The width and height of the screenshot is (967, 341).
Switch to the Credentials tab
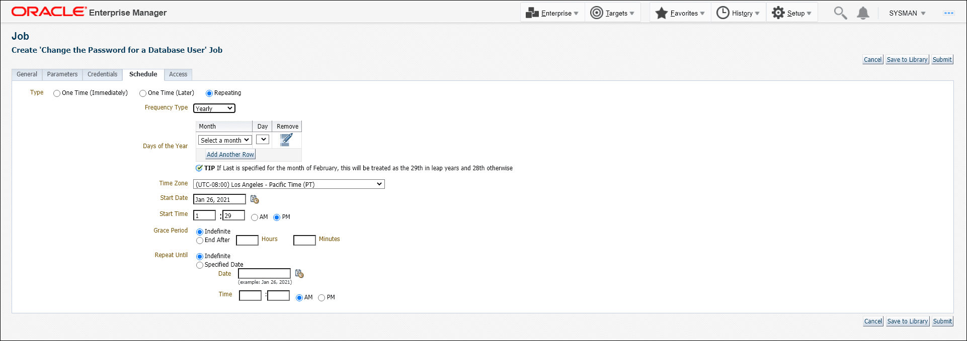pyautogui.click(x=102, y=74)
